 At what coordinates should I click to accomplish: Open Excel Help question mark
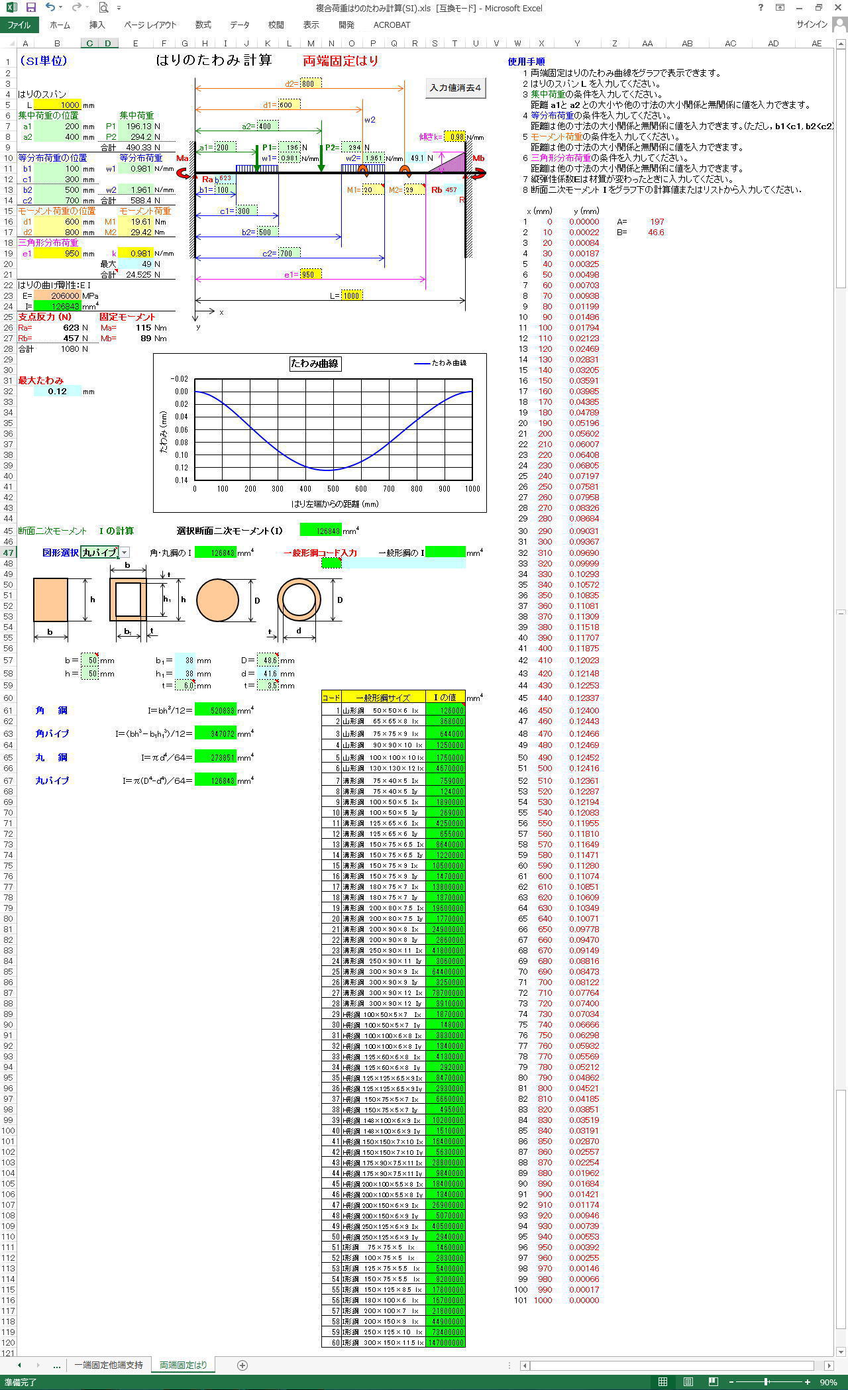(x=761, y=7)
